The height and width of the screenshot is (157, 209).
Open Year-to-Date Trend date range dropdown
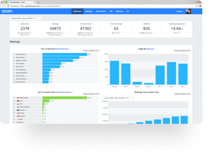point(118,98)
